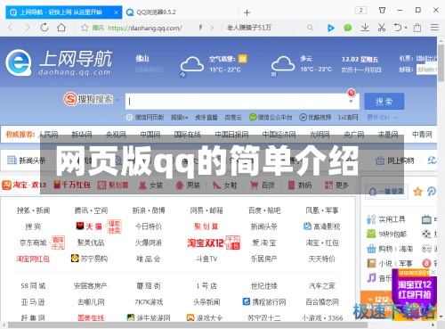Open the 人民网 recommended link

(x=49, y=135)
